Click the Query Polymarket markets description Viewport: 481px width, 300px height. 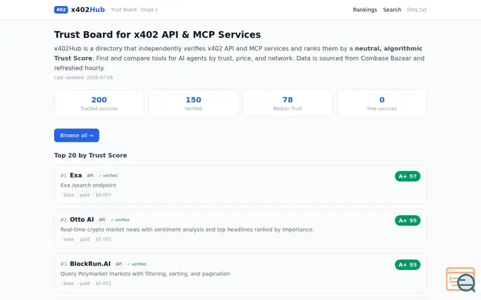[x=145, y=274]
